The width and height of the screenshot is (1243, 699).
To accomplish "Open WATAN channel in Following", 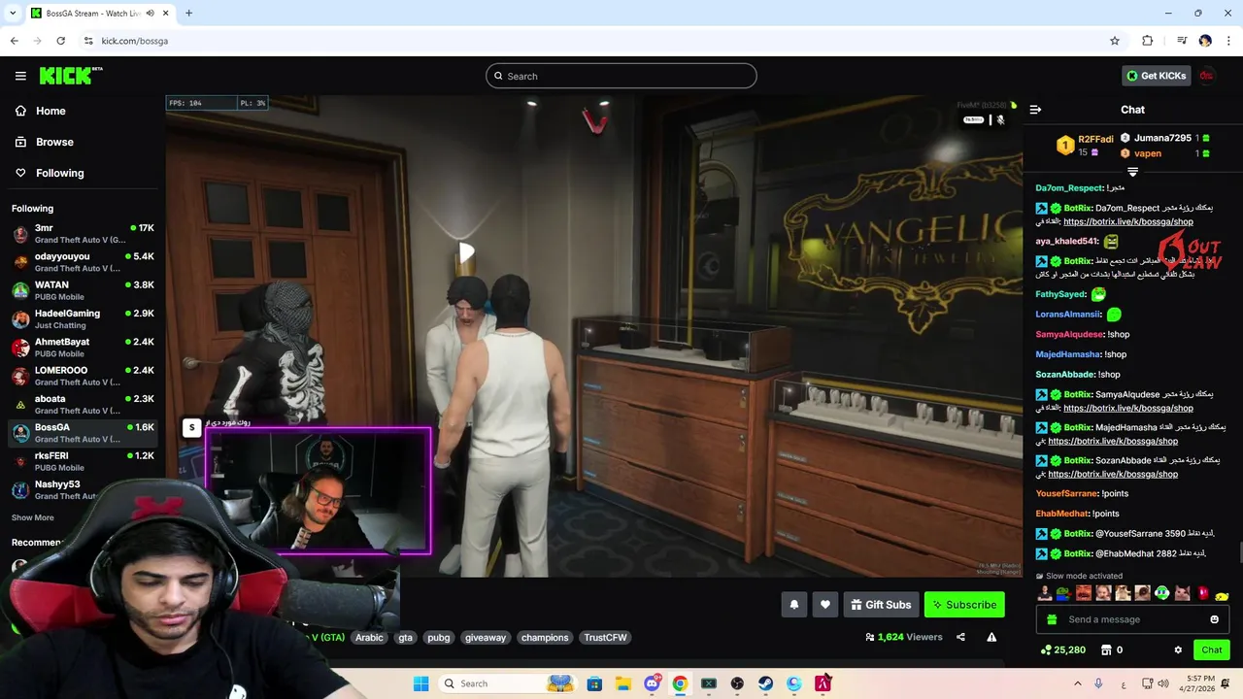I will coord(83,290).
